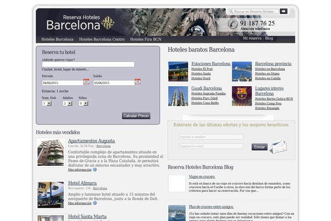The height and width of the screenshot is (221, 331).
Task: Click the Calcular Precio button
Action: [x=136, y=115]
